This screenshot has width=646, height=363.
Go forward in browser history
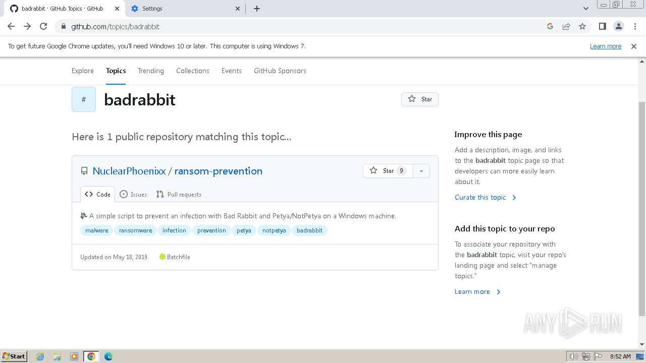27,26
